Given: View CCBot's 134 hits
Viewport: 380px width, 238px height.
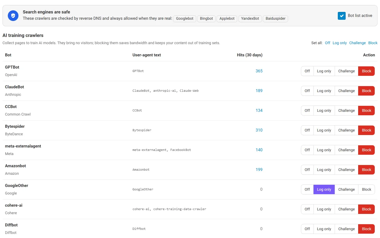Looking at the screenshot, I should click(259, 111).
